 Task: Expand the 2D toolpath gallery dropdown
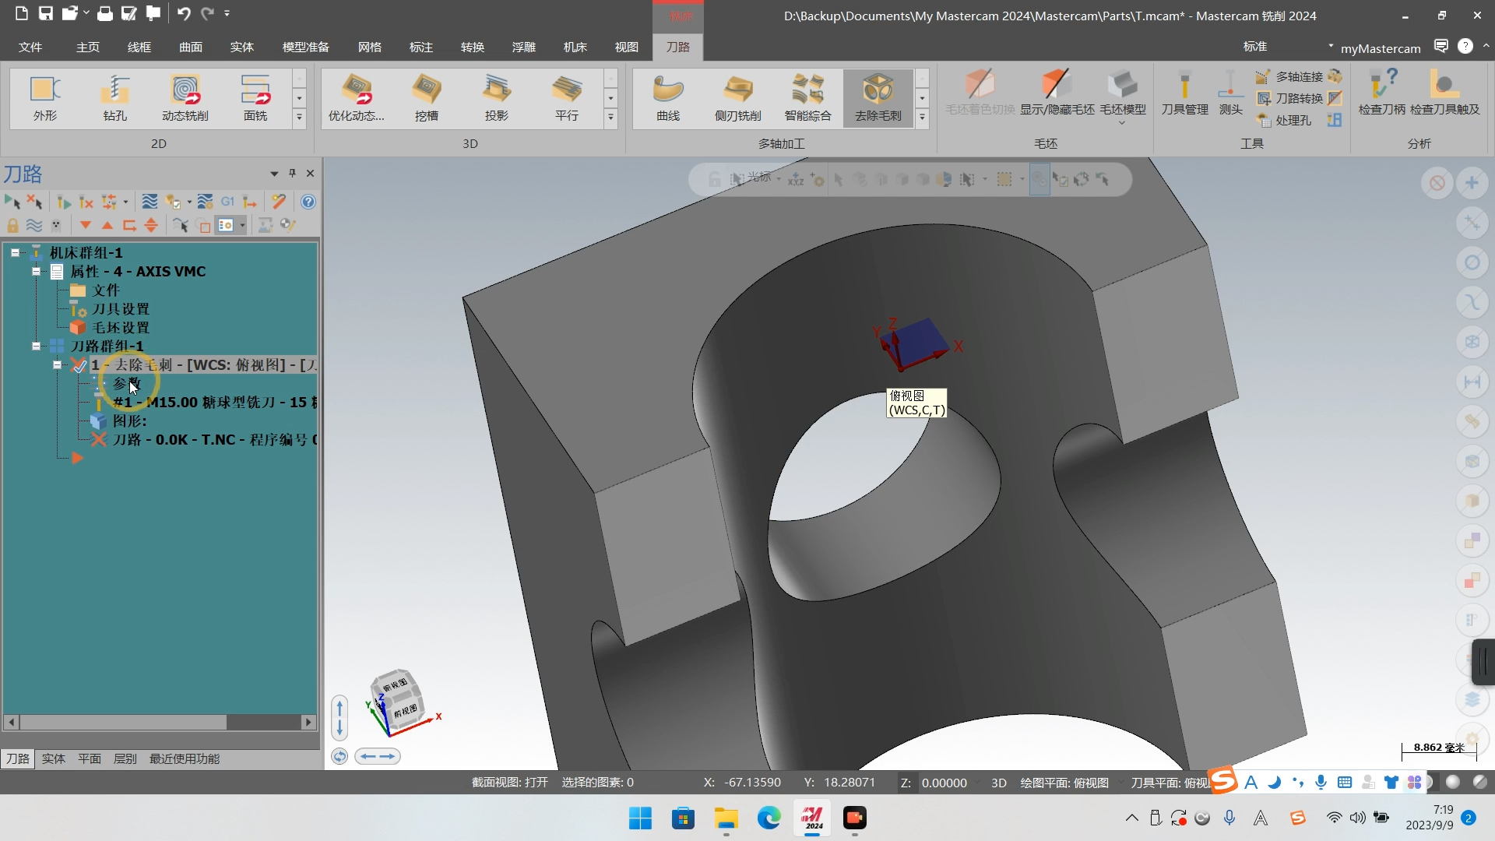[299, 118]
